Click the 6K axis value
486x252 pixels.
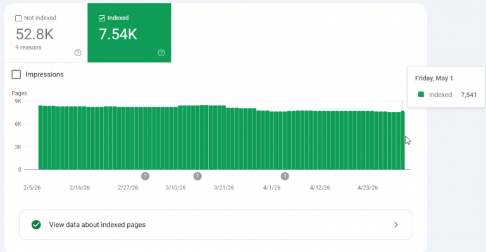[18, 124]
